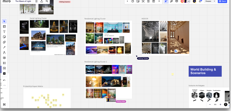Expand the collapsed top toolbar chevron
The width and height of the screenshot is (231, 111).
(x=127, y=1)
